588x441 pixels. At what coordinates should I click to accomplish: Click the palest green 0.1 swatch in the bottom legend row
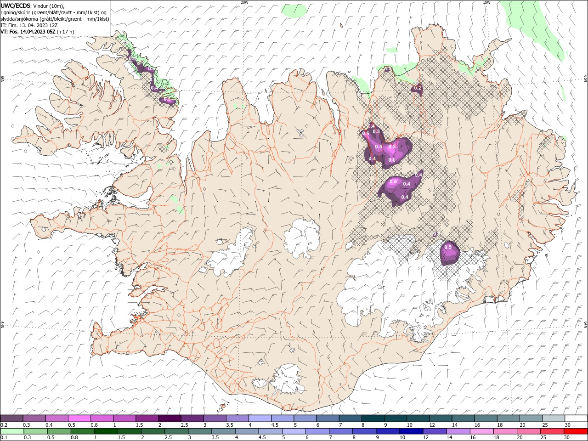(x=12, y=431)
